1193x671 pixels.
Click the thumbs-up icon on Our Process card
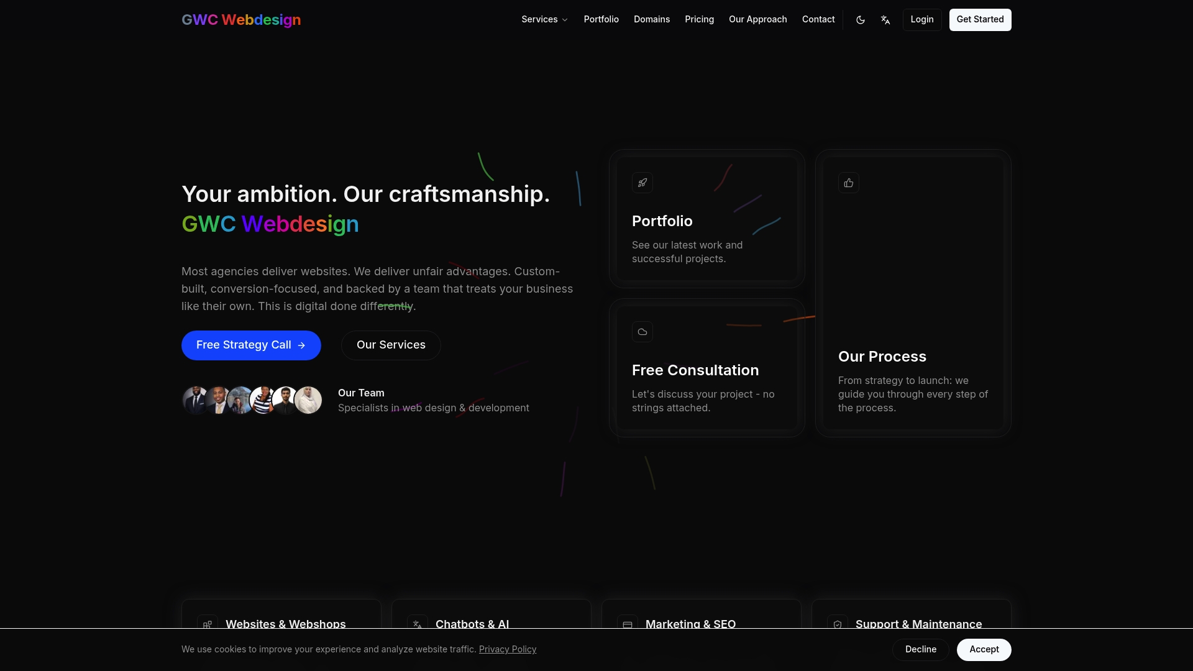[848, 182]
